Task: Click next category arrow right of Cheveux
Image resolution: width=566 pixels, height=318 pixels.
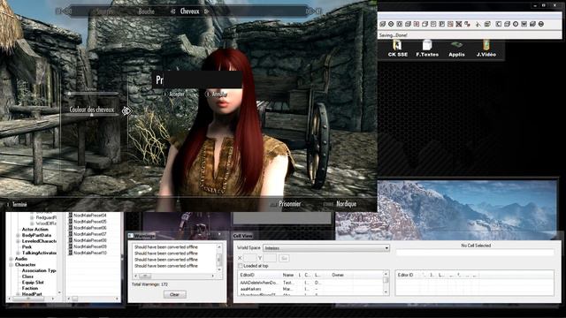Action: tap(207, 11)
